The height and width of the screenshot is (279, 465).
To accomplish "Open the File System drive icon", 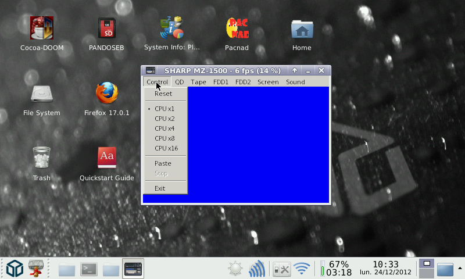I will pos(41,94).
